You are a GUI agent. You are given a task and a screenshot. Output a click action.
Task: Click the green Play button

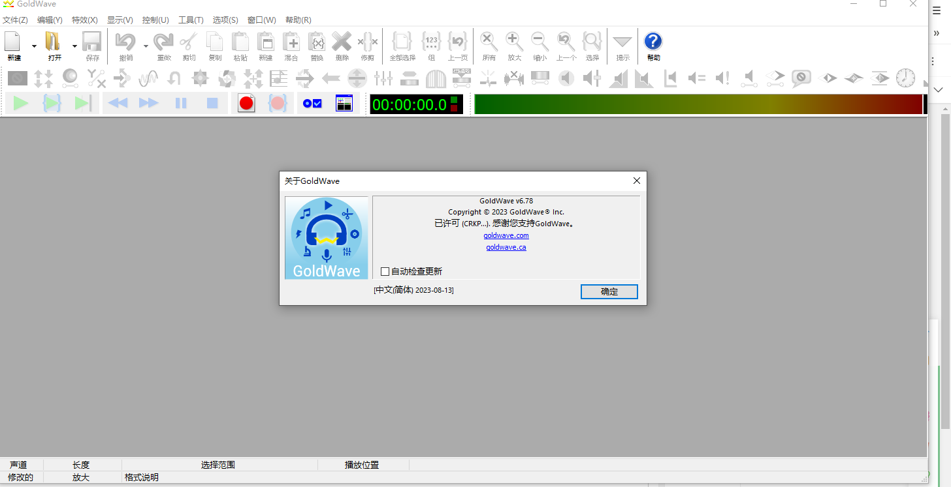21,103
